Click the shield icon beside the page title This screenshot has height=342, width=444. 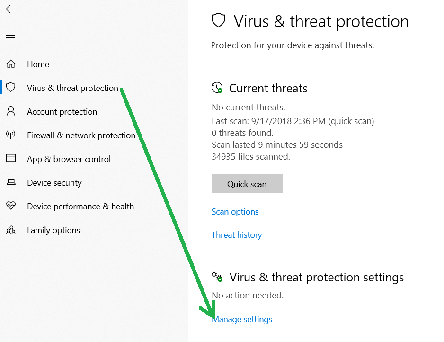[x=218, y=21]
